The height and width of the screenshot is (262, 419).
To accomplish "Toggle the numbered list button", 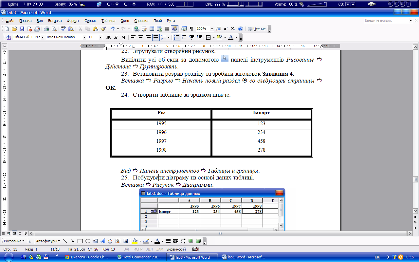I will pyautogui.click(x=176, y=37).
